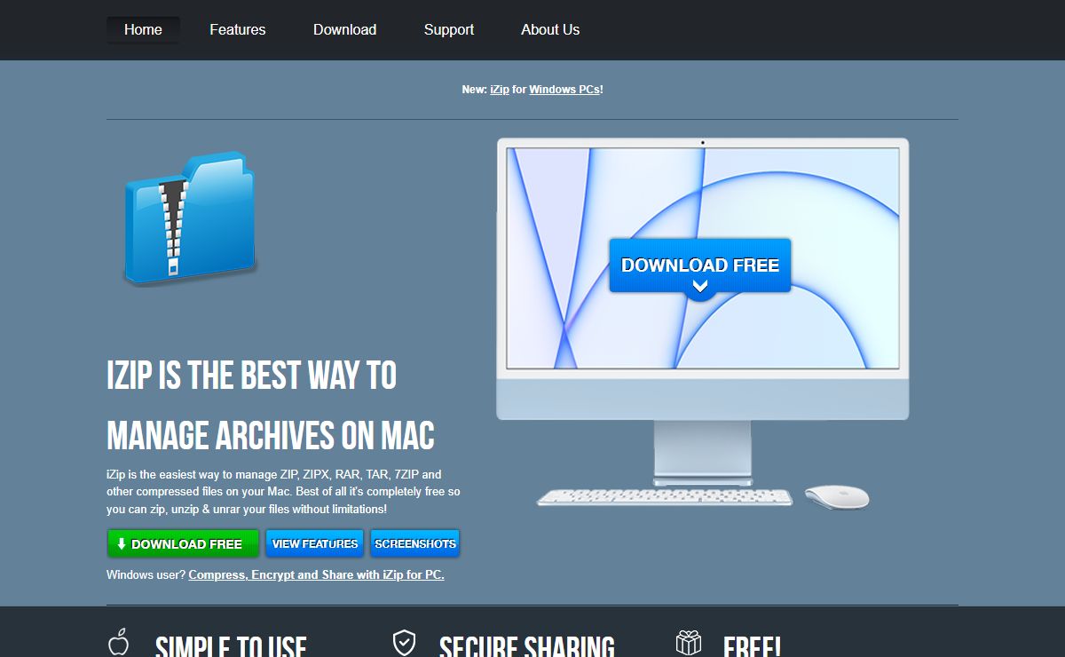Click the description paragraph starting 'iZip is the easiest'

(x=283, y=492)
